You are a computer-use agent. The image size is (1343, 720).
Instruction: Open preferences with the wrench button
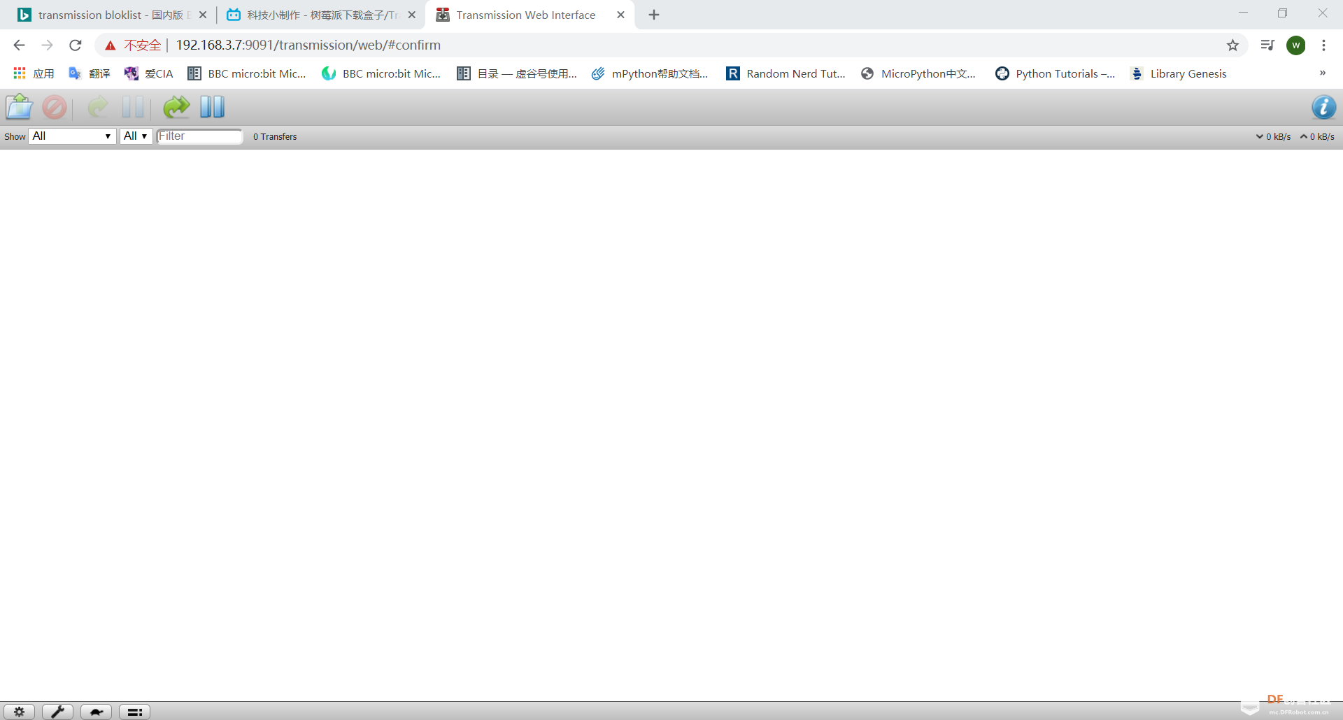[x=57, y=712]
